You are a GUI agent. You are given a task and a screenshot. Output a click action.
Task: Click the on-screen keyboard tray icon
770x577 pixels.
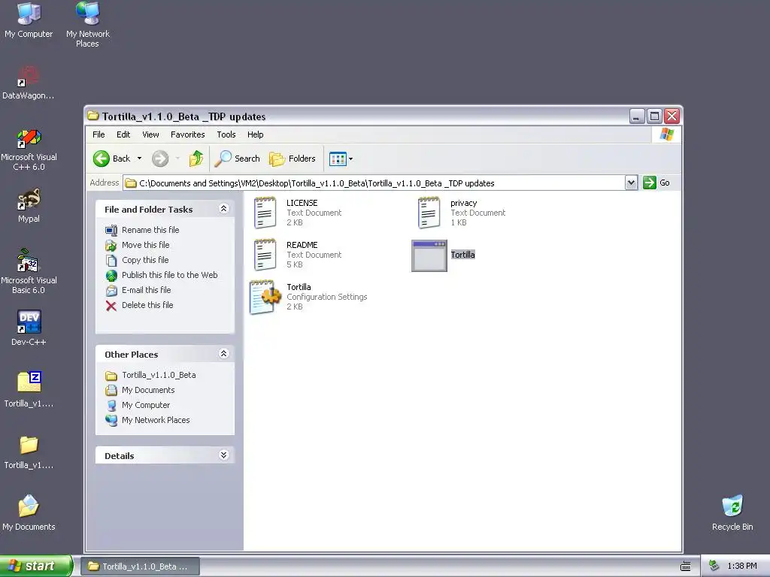(x=686, y=566)
